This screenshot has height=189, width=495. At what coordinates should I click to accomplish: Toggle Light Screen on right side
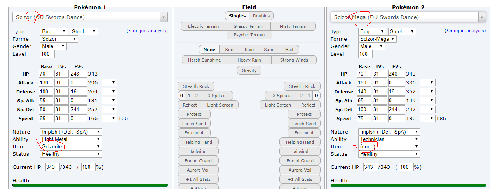[x=278, y=105]
